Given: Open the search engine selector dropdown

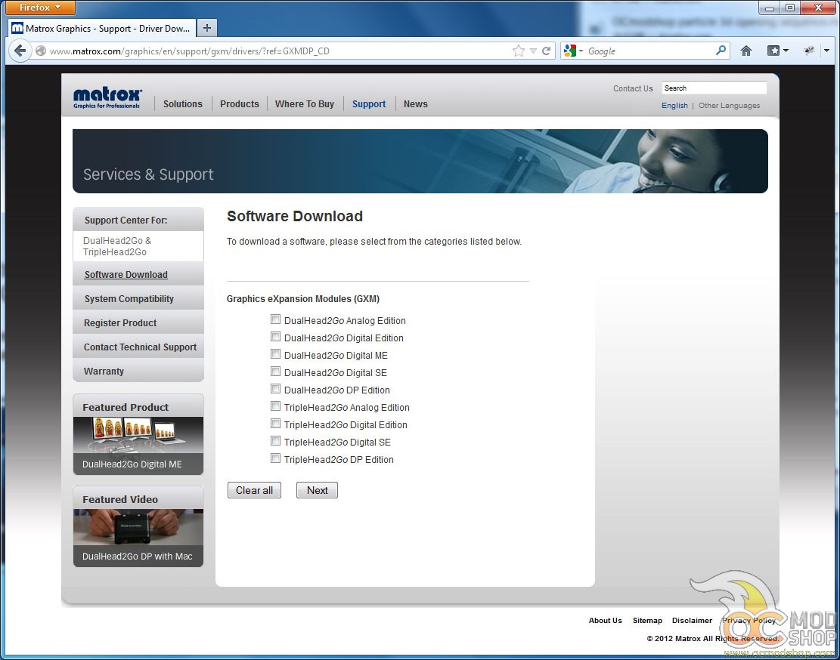Looking at the screenshot, I should coord(581,51).
